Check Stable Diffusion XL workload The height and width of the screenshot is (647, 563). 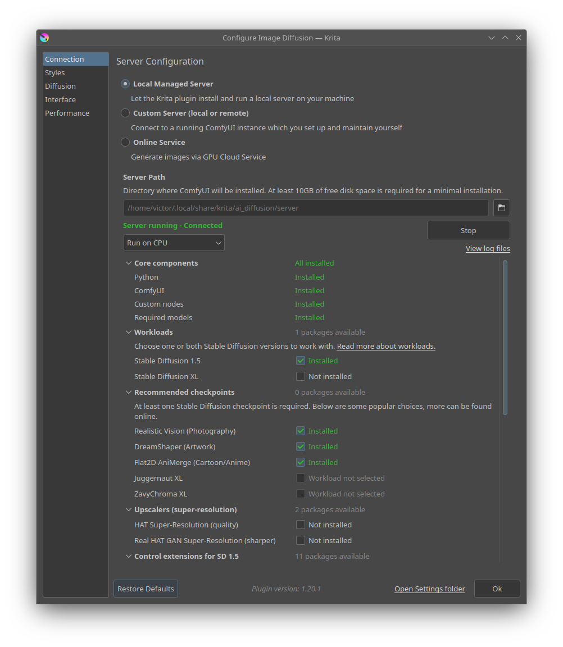point(301,376)
